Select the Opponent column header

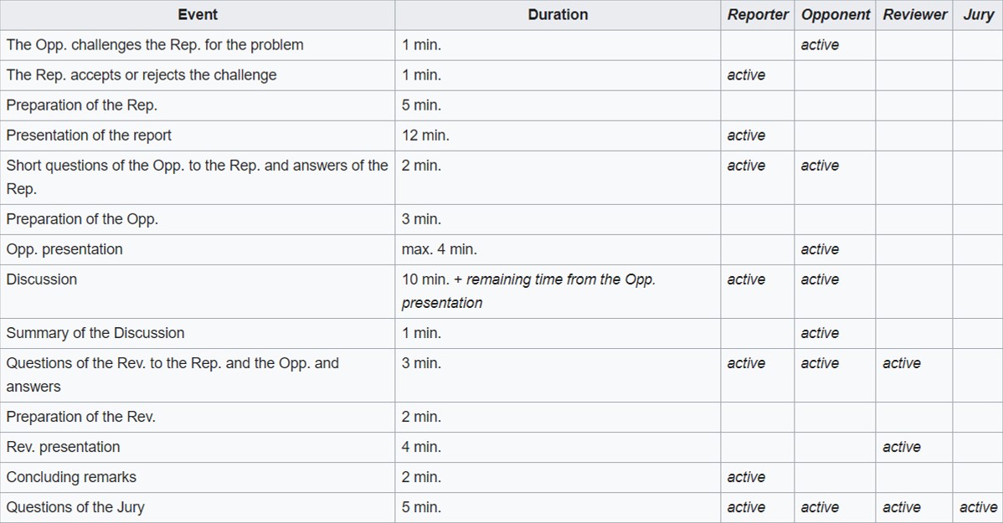point(836,15)
